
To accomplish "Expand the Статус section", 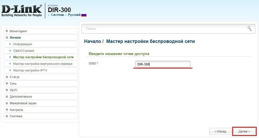I will click(x=15, y=77).
